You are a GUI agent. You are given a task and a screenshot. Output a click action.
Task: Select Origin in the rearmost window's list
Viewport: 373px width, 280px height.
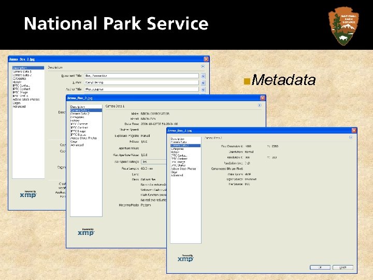click(x=17, y=103)
